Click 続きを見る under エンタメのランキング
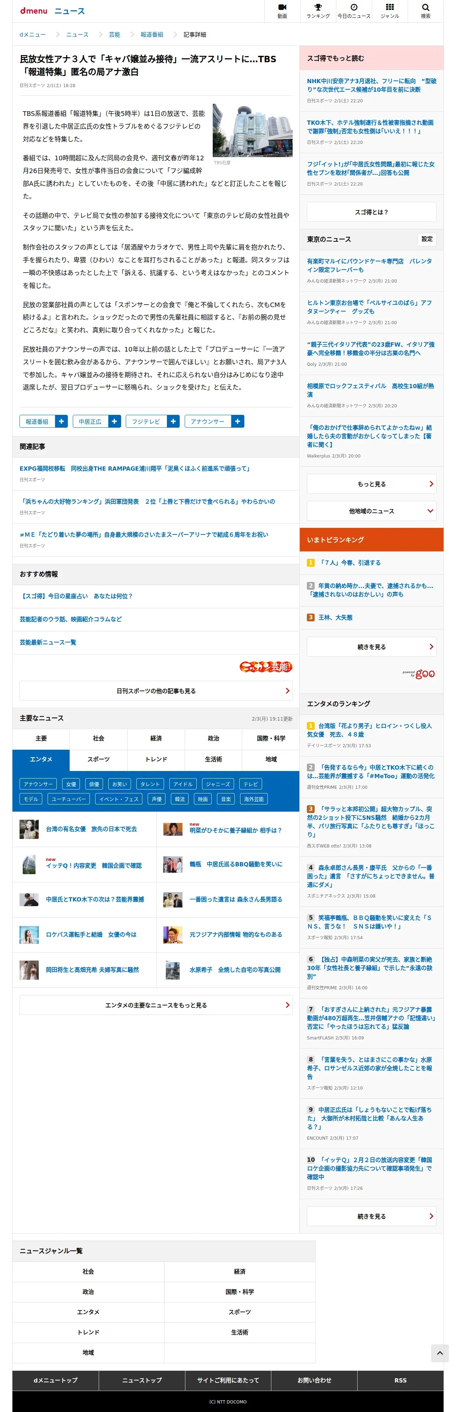The width and height of the screenshot is (456, 1412). pyautogui.click(x=372, y=1216)
